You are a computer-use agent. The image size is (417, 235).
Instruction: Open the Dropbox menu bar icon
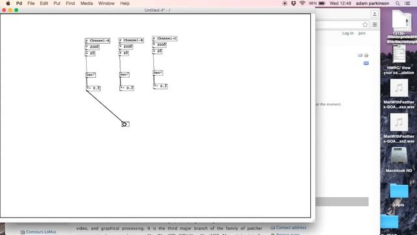tap(293, 3)
